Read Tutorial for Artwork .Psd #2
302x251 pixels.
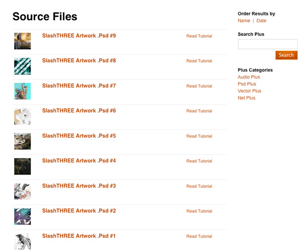tap(199, 211)
